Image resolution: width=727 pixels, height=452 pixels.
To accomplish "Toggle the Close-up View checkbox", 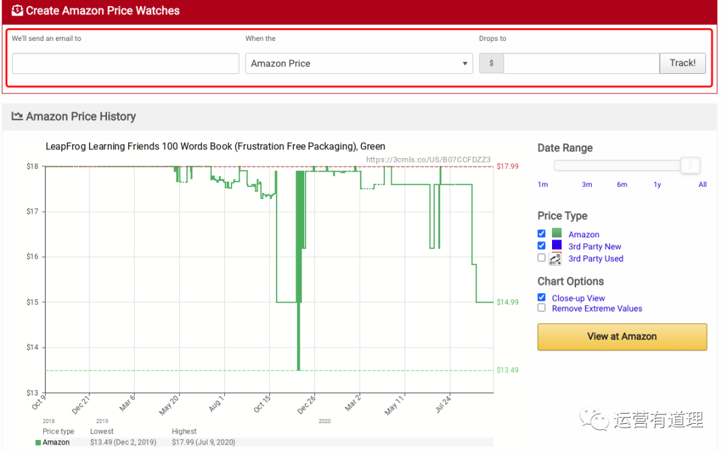I will pos(542,297).
